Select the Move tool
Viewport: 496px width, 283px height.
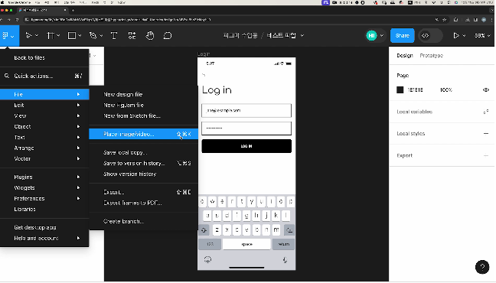[28, 36]
